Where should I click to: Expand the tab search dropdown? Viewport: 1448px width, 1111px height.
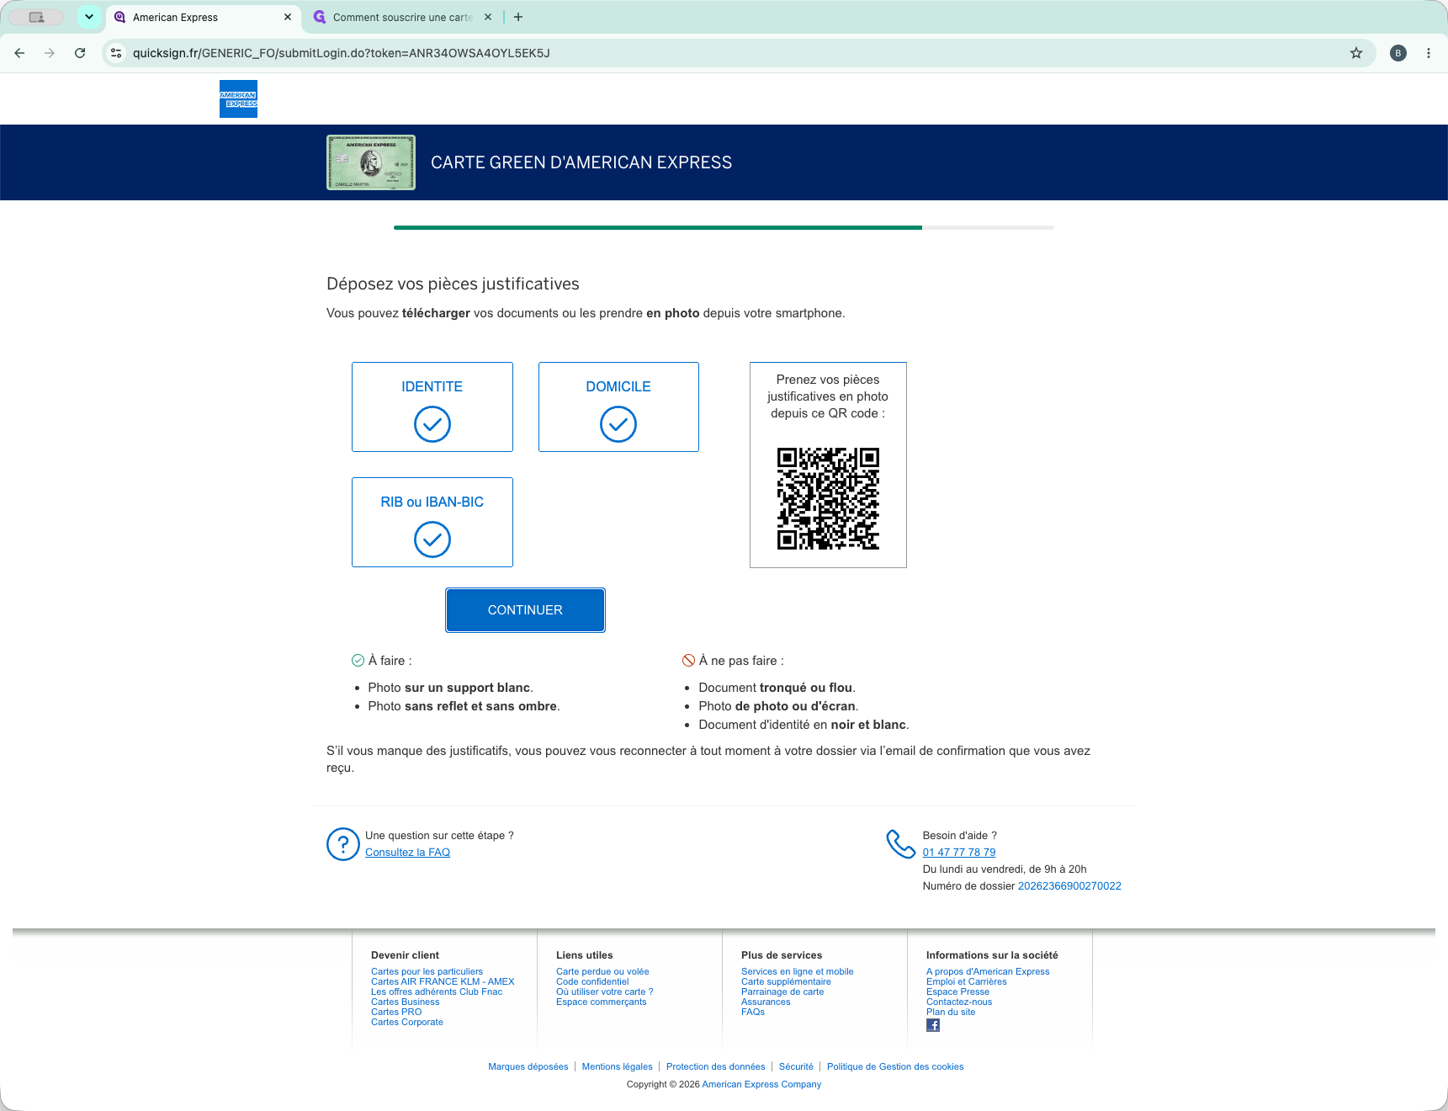(89, 17)
